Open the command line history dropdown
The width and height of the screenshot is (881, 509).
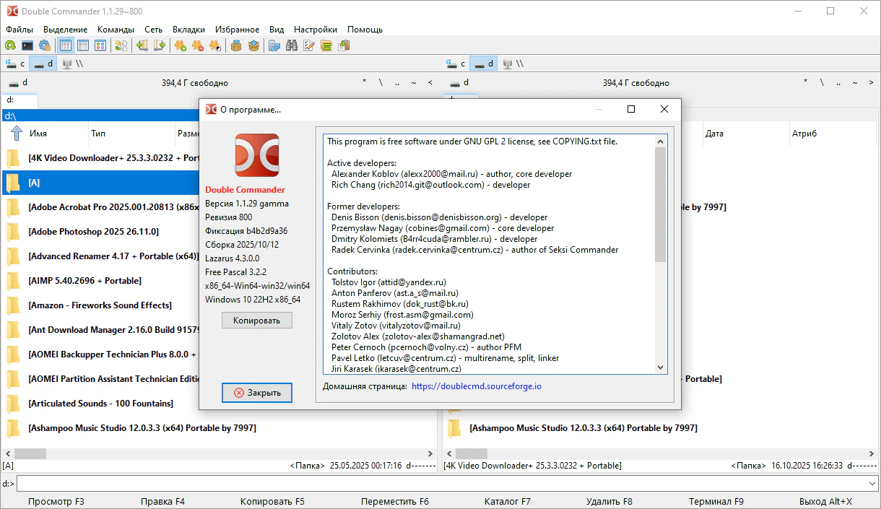872,484
